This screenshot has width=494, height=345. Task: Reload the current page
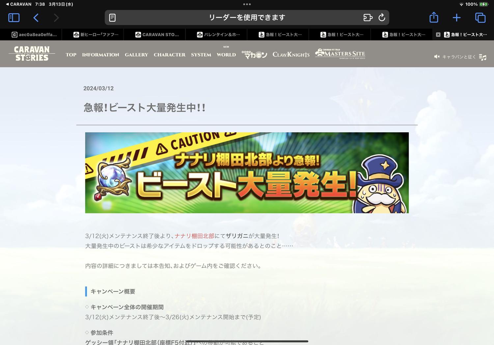click(382, 17)
